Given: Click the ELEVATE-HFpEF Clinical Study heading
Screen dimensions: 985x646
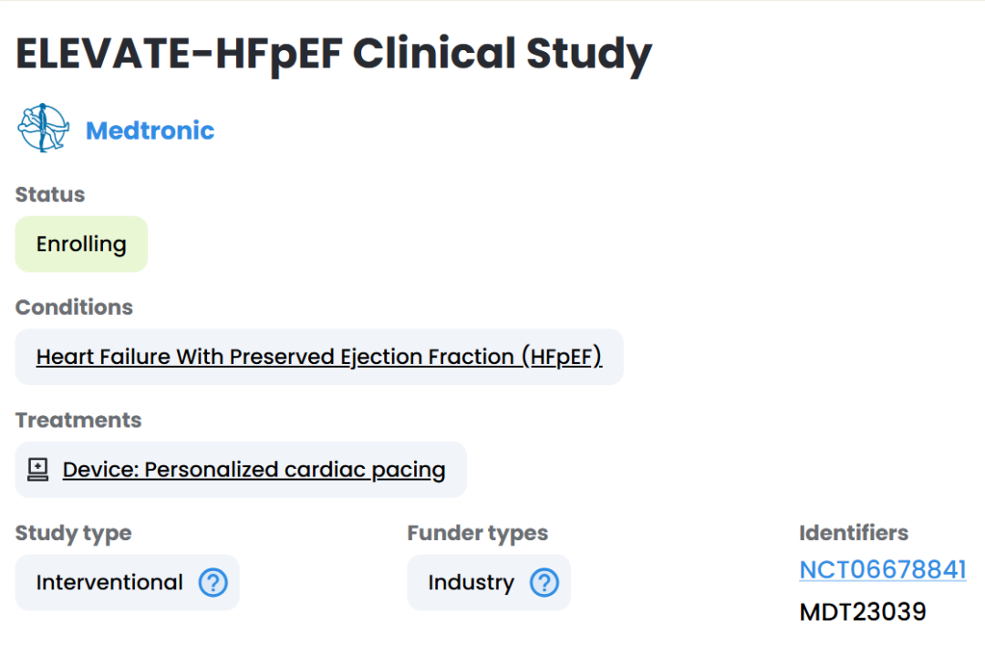Looking at the screenshot, I should (334, 55).
